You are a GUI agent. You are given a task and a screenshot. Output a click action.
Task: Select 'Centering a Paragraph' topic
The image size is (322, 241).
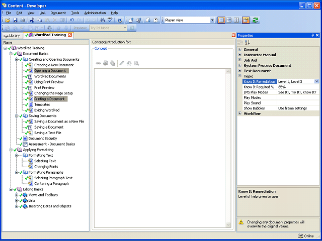51,184
